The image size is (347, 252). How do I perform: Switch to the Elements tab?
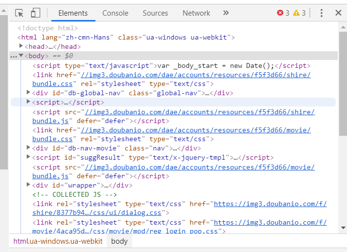click(x=73, y=13)
